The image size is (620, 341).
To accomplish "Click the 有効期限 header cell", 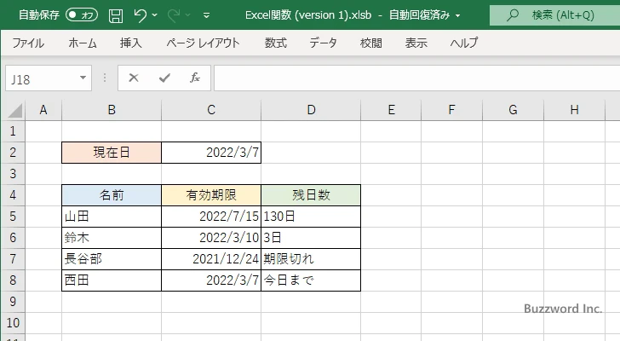I will pos(211,195).
